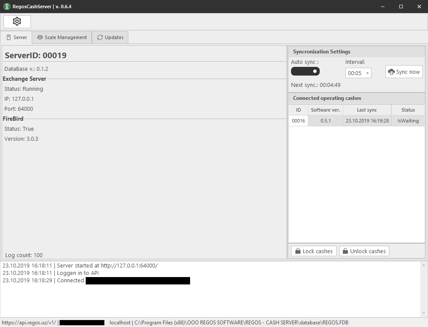428x327 pixels.
Task: Sort by the Last sync column header
Action: pyautogui.click(x=367, y=110)
